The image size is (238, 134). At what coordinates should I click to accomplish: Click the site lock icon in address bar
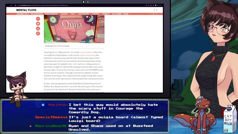coord(15,5)
